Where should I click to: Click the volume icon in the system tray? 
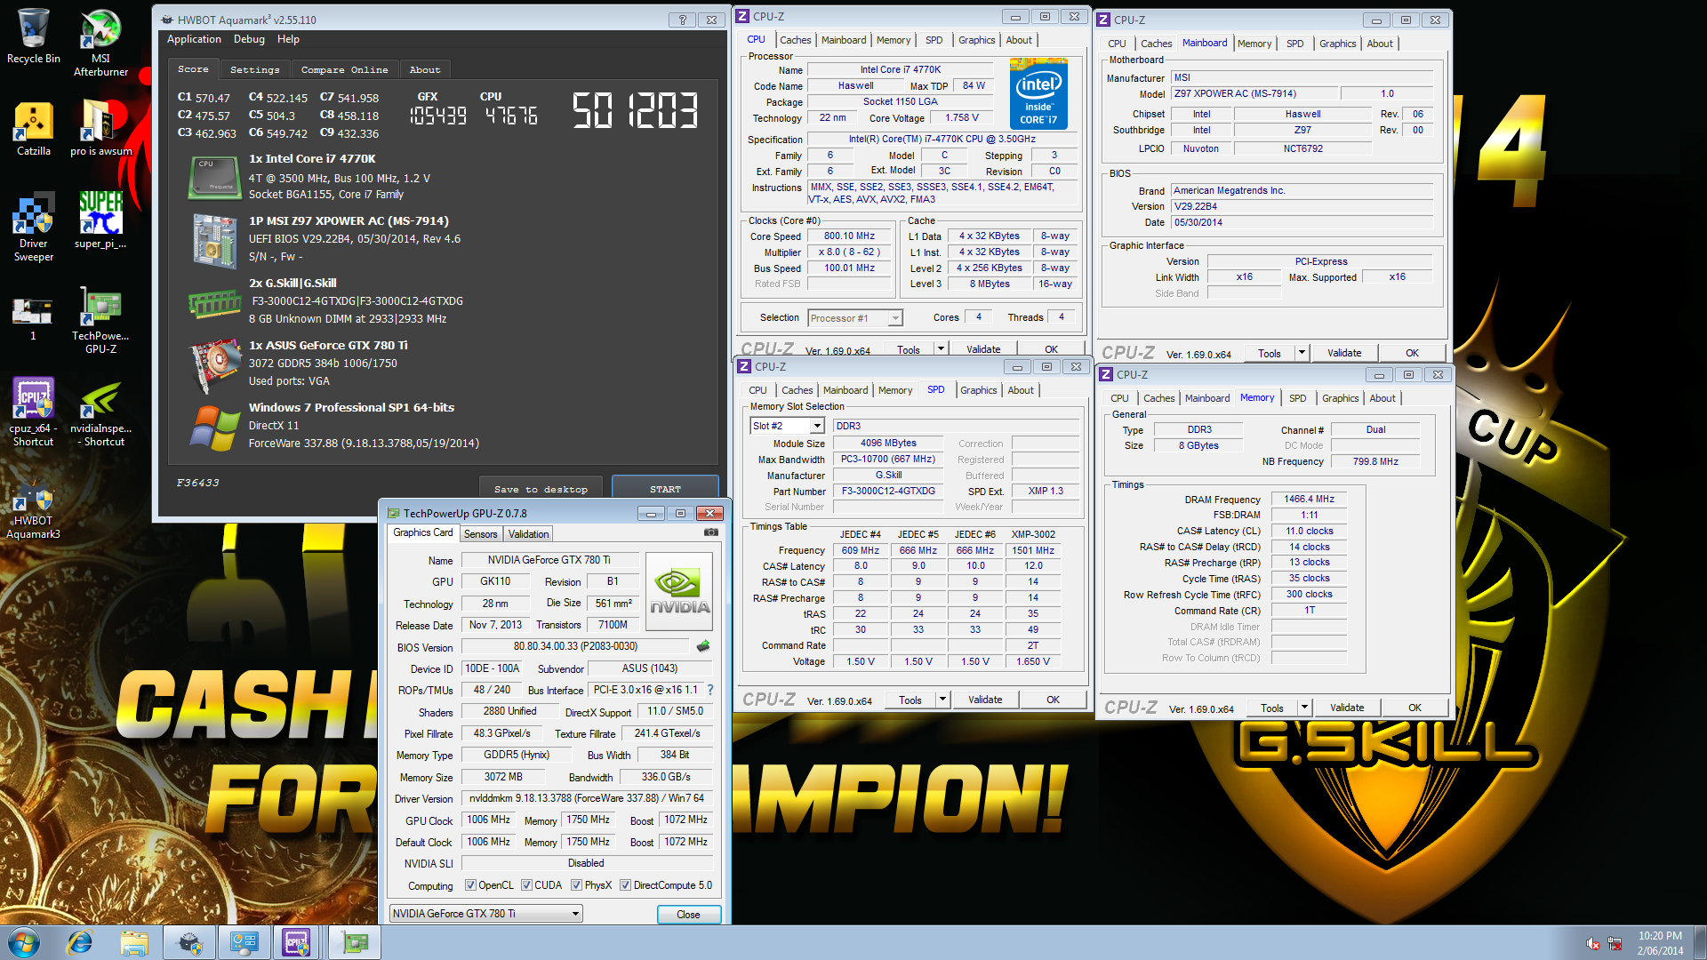click(x=1593, y=942)
